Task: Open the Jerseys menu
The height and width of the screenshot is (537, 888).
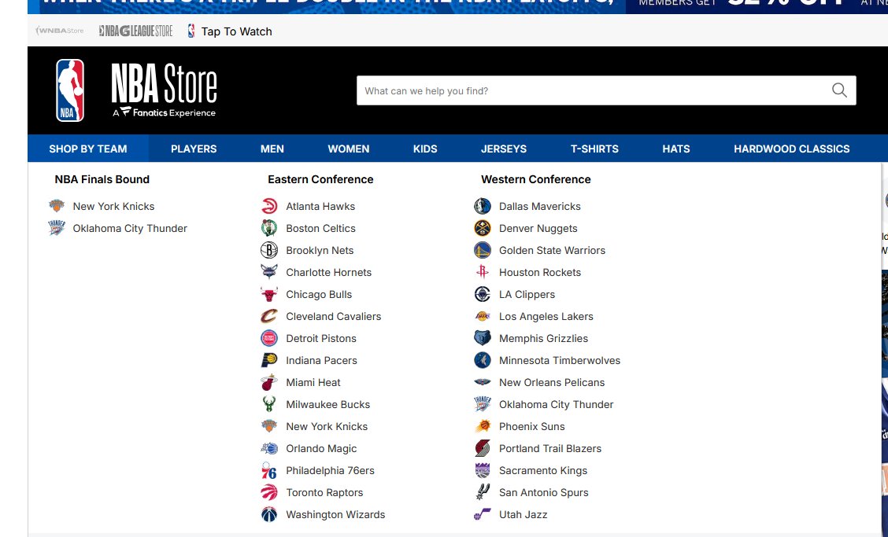Action: [x=504, y=149]
